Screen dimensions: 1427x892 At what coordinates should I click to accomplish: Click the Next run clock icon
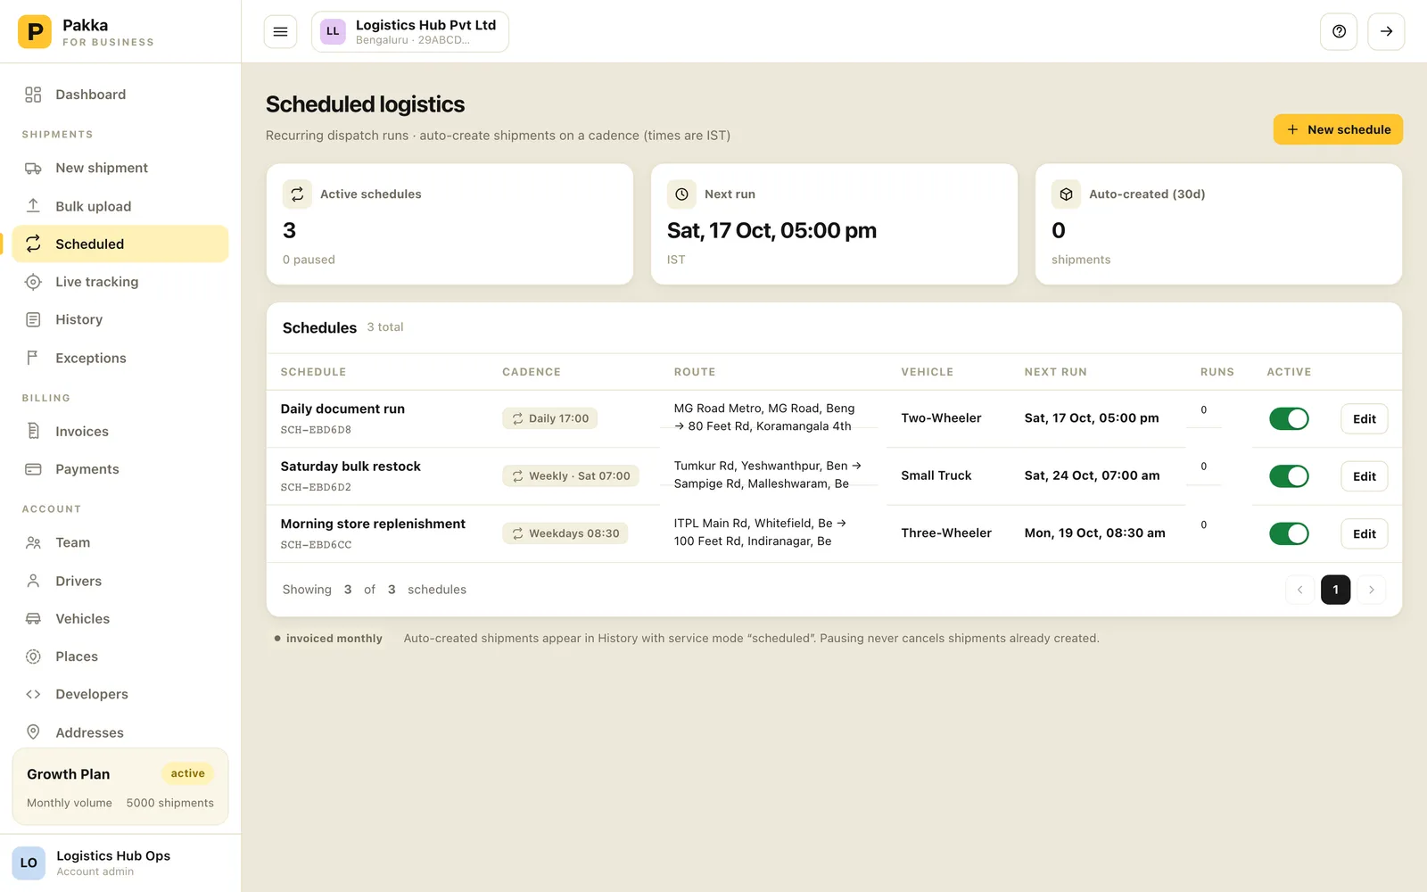[x=681, y=194]
